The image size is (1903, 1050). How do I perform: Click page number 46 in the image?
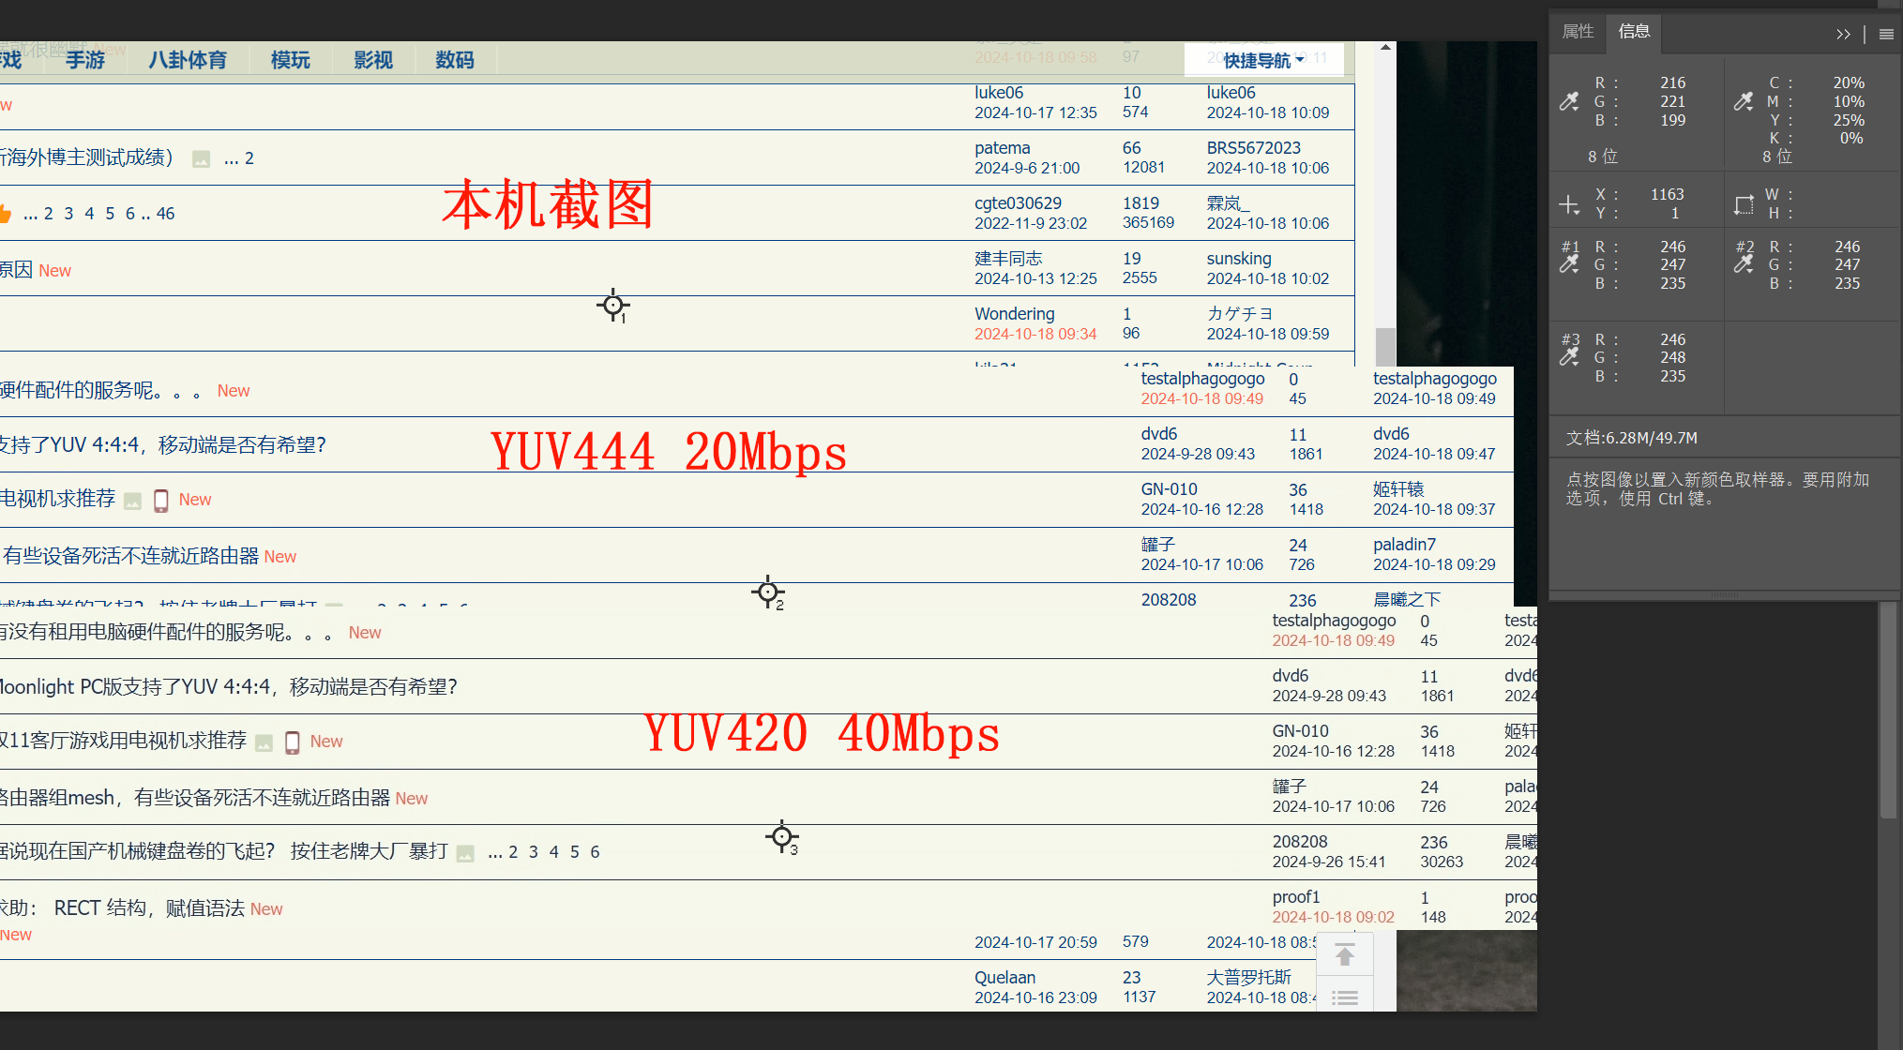[165, 214]
